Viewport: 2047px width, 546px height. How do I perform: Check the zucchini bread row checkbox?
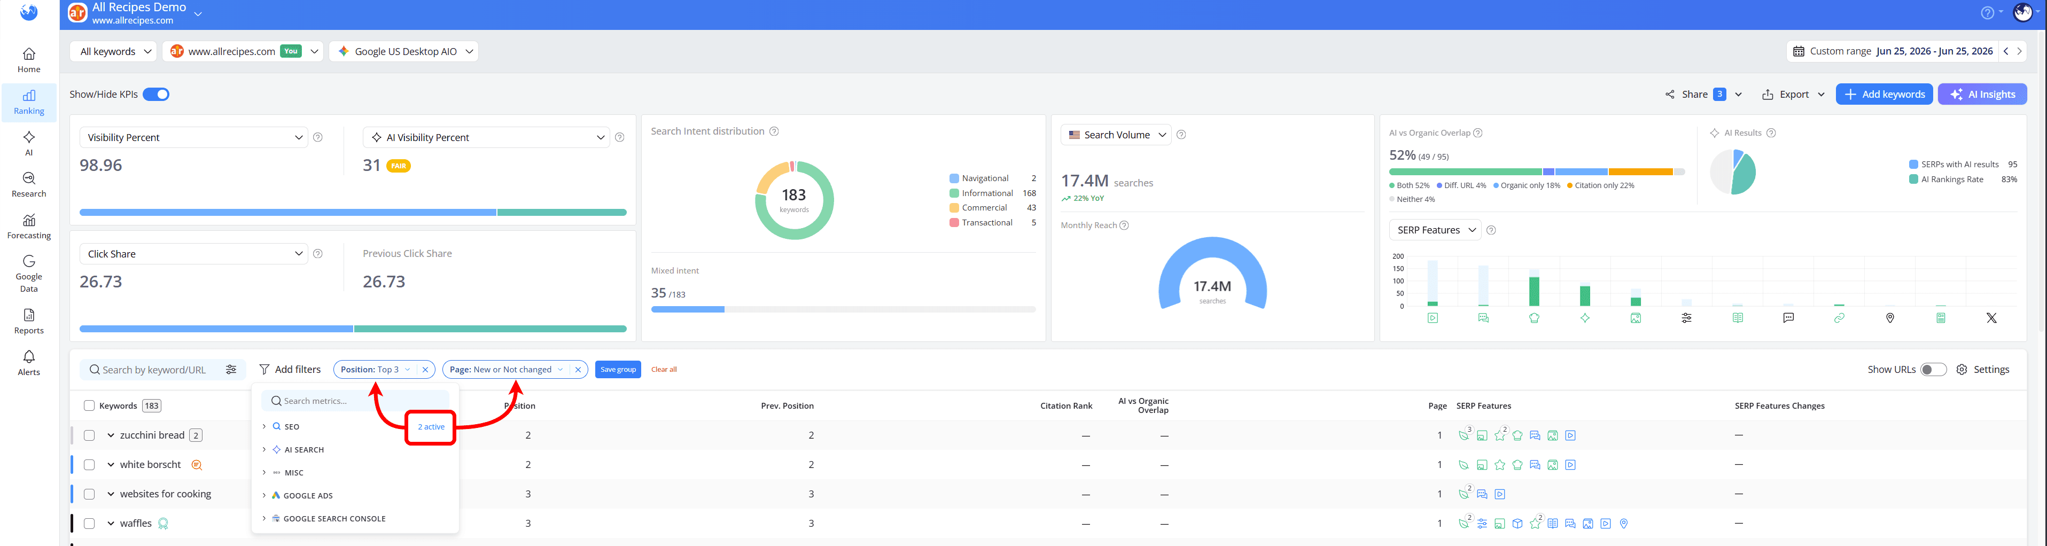coord(89,435)
